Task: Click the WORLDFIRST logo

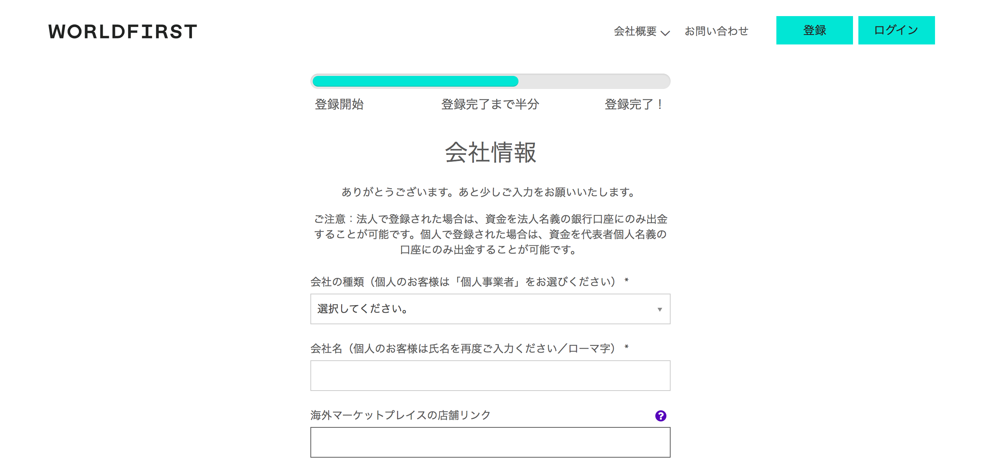Action: click(x=123, y=31)
